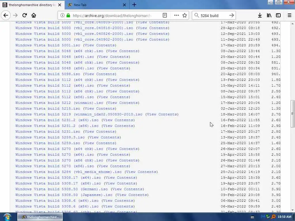The image size is (295, 221).
Task: Download Windows Vista build 5112 (x86).iso
Action: [54, 97]
